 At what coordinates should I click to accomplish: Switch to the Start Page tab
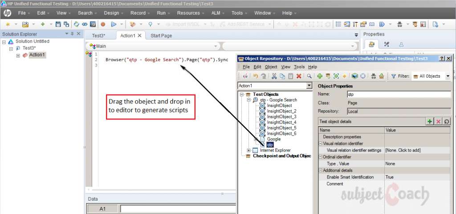pos(161,36)
